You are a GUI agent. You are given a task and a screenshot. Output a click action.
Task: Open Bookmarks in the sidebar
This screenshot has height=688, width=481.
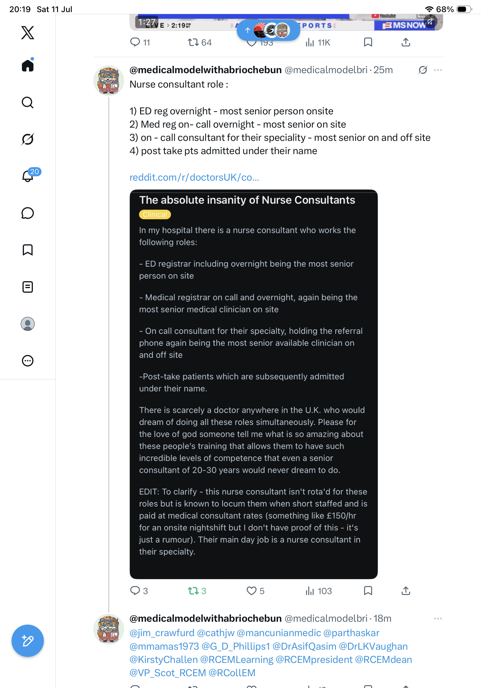tap(28, 250)
